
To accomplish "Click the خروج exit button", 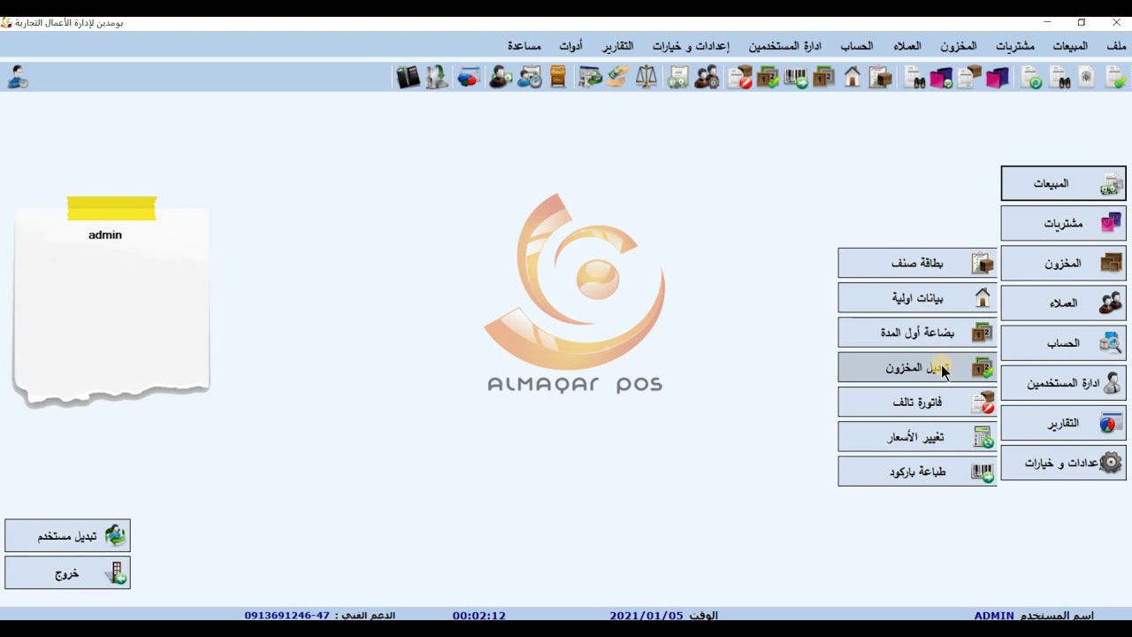I will (x=67, y=573).
